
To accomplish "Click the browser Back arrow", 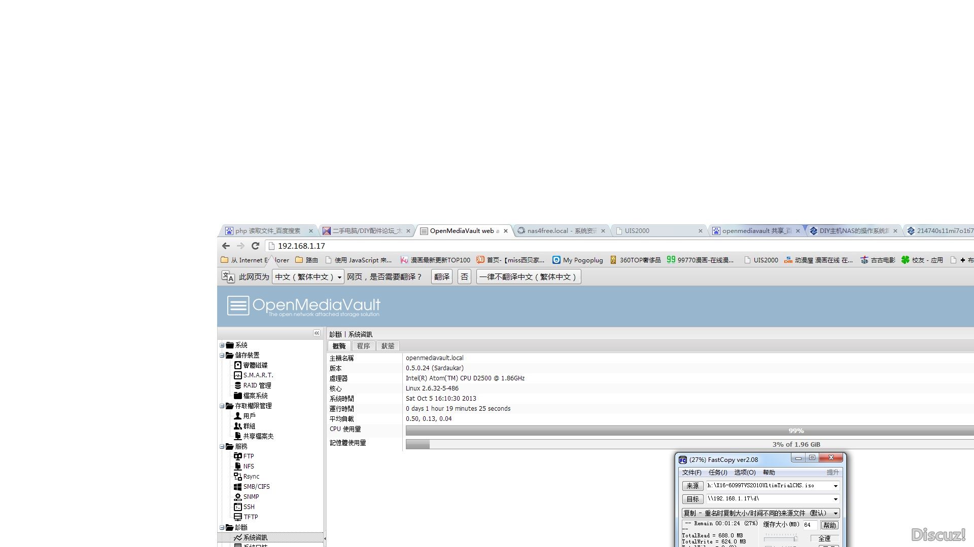I will click(x=226, y=246).
